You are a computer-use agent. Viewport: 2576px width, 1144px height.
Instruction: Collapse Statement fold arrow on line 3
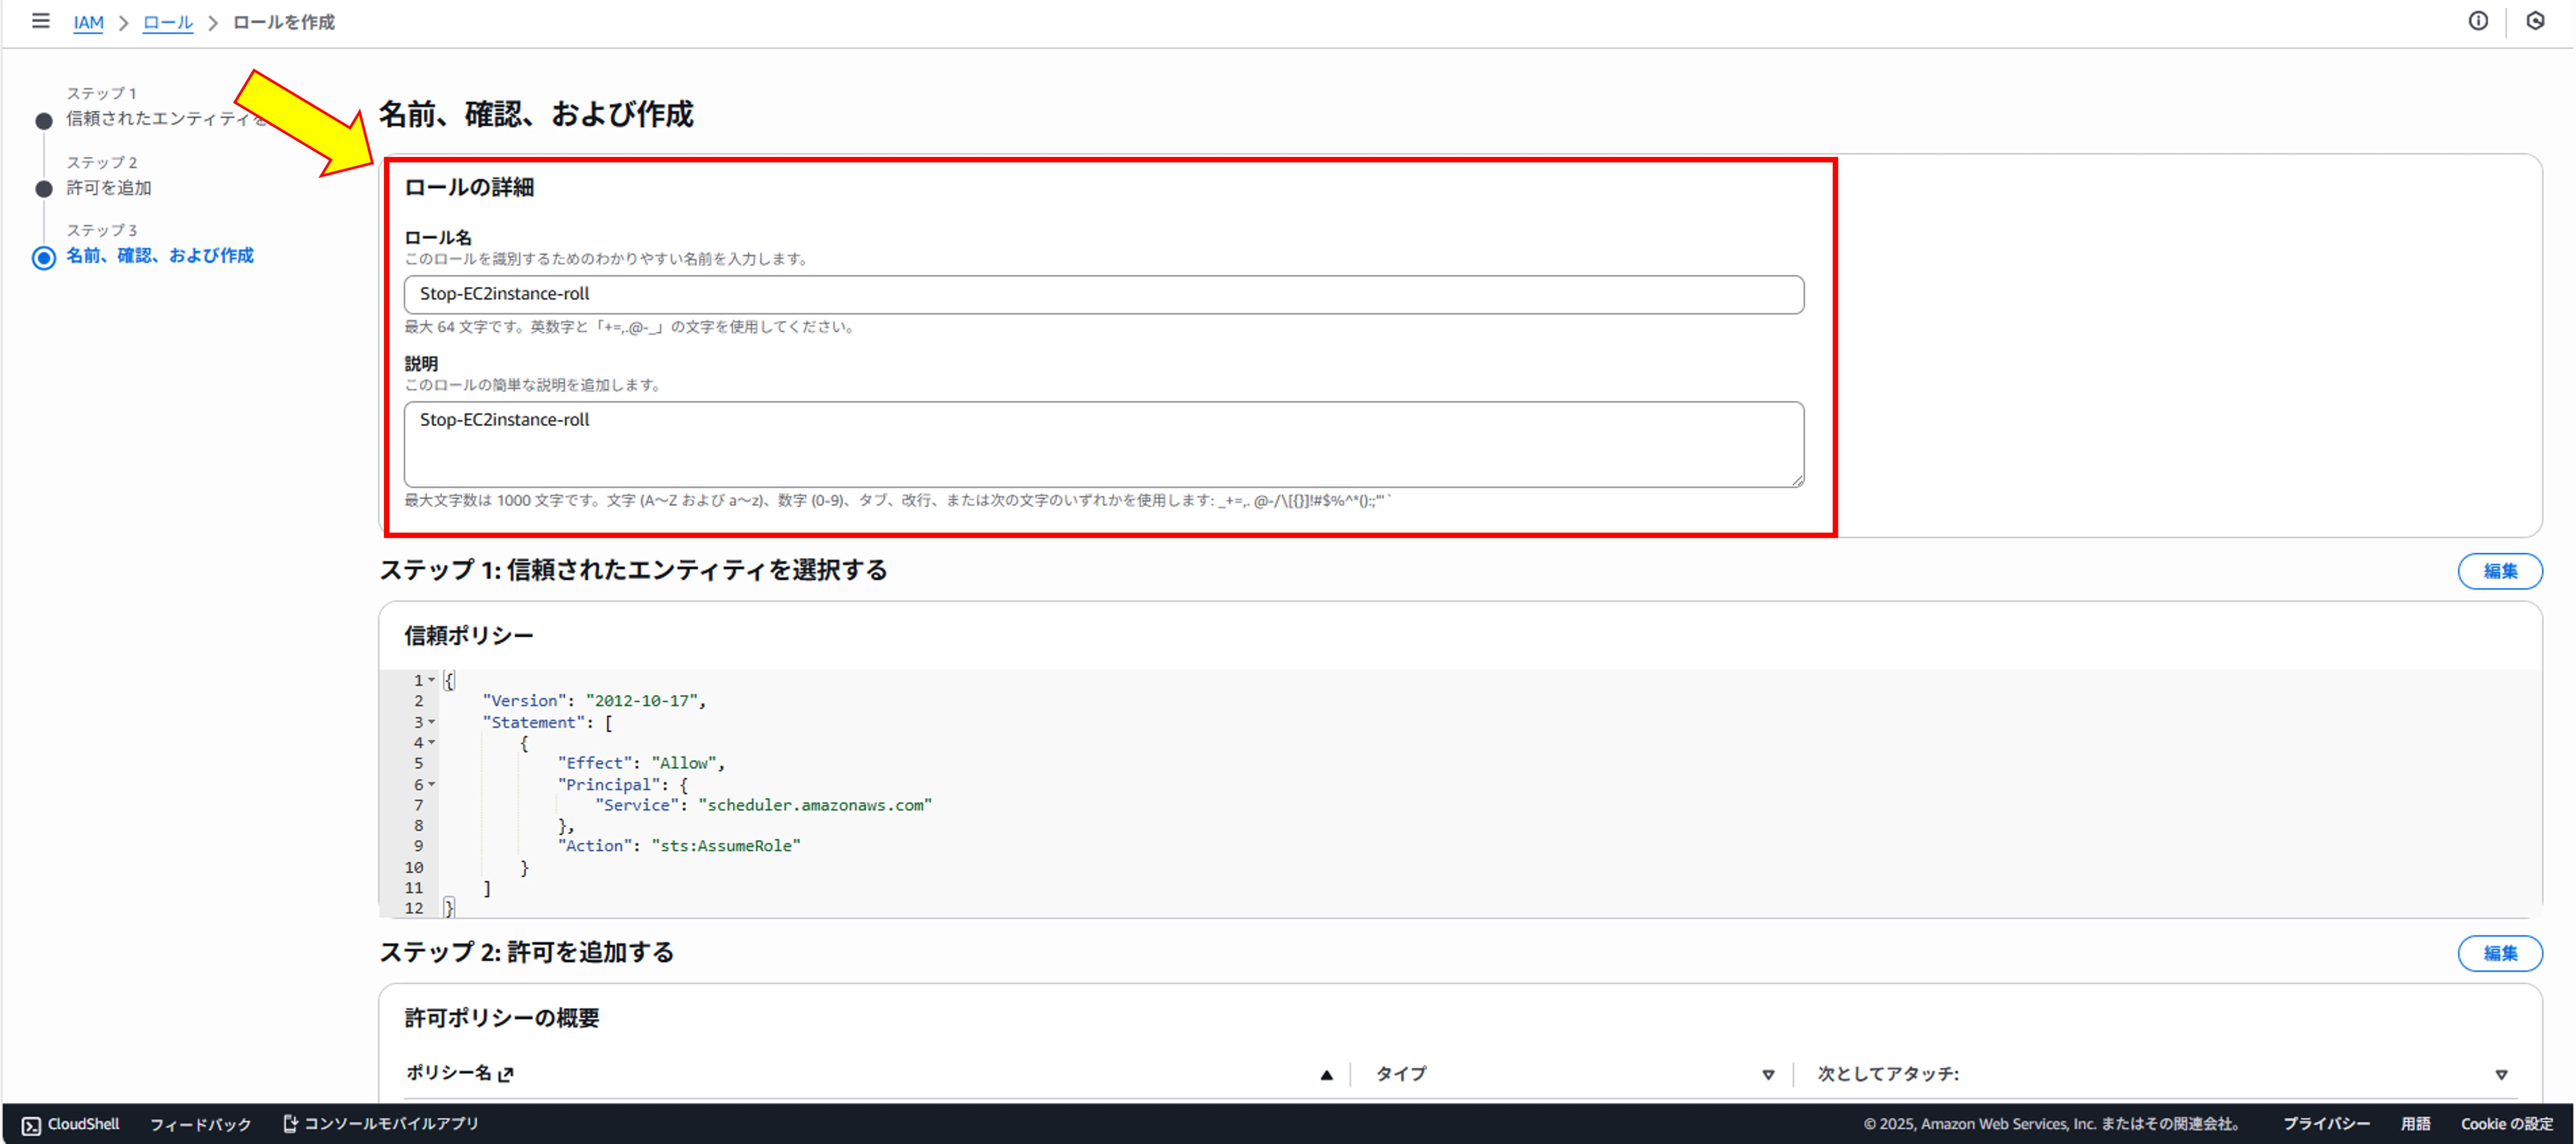[432, 722]
